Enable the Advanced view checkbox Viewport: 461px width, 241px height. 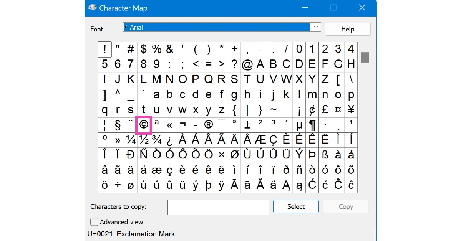point(95,222)
